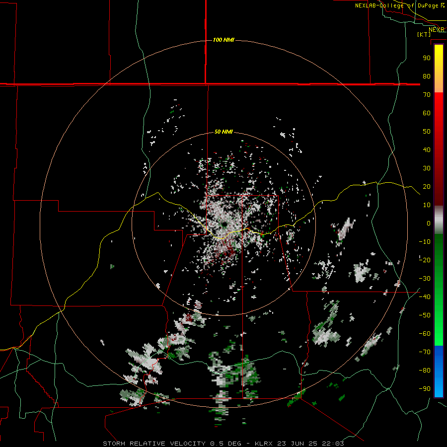The width and height of the screenshot is (447, 447).
Task: Click the positive 60 scale value
Action: 427,113
